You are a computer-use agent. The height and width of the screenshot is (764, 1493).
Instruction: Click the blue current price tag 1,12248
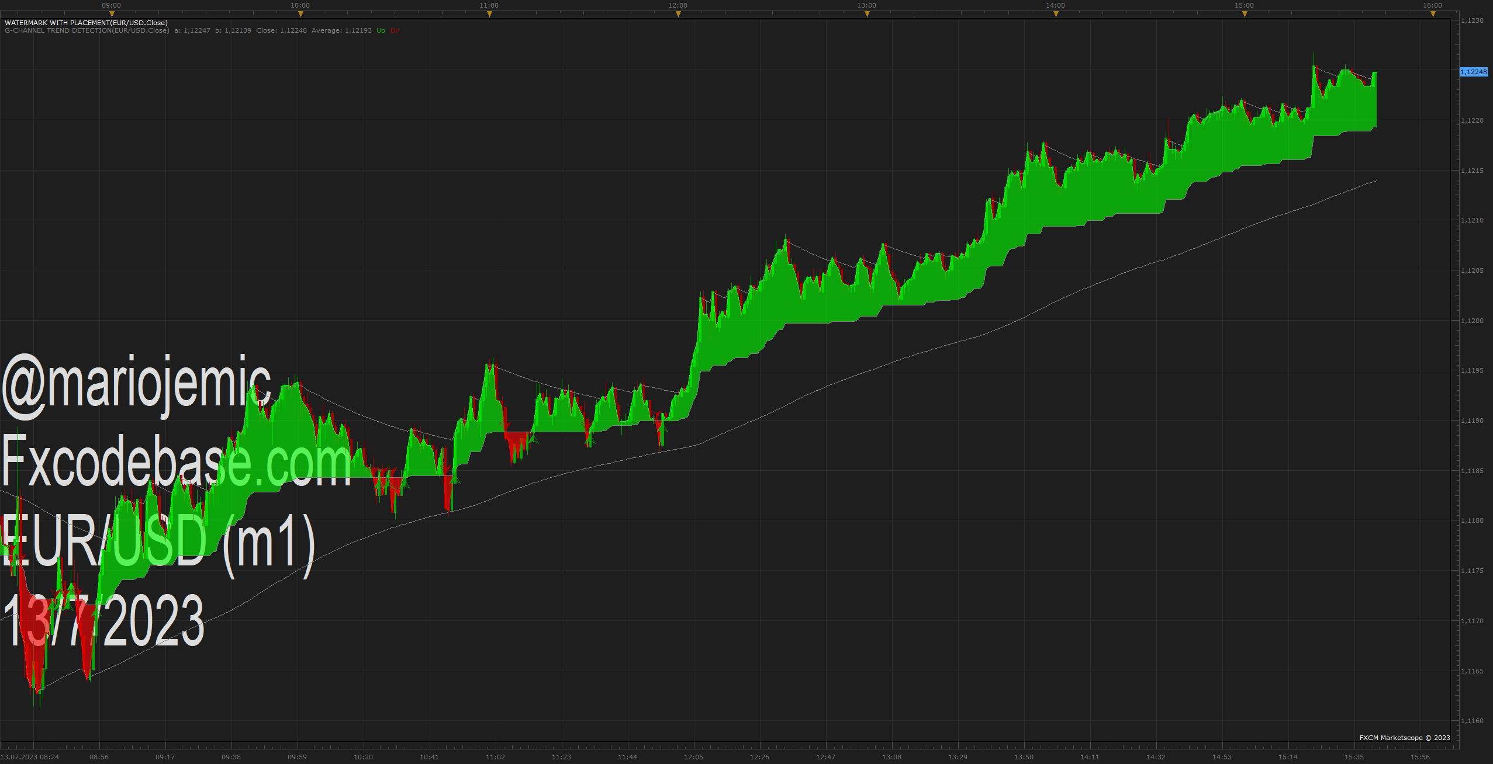[x=1474, y=72]
